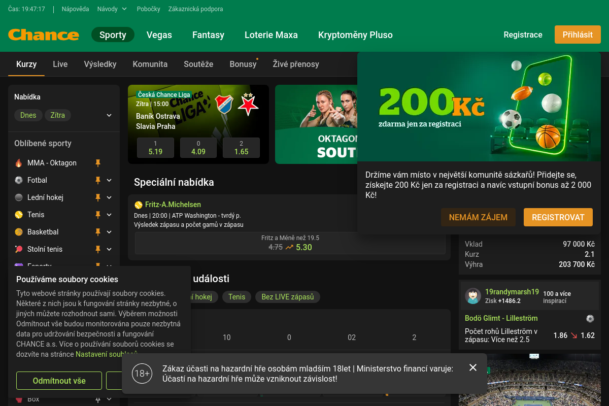Select the Baník Ostrava win odds 5.19
The image size is (609, 406).
pos(155,148)
